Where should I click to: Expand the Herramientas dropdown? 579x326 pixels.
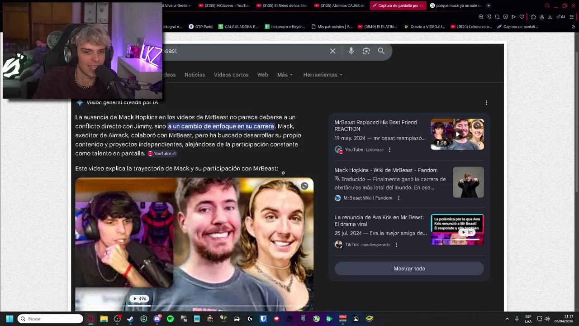coord(323,75)
